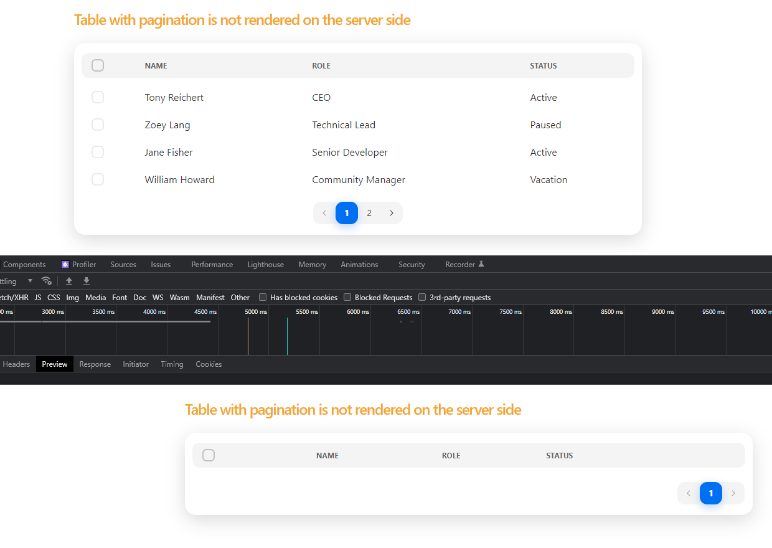Filter network requests by WS

(x=158, y=298)
